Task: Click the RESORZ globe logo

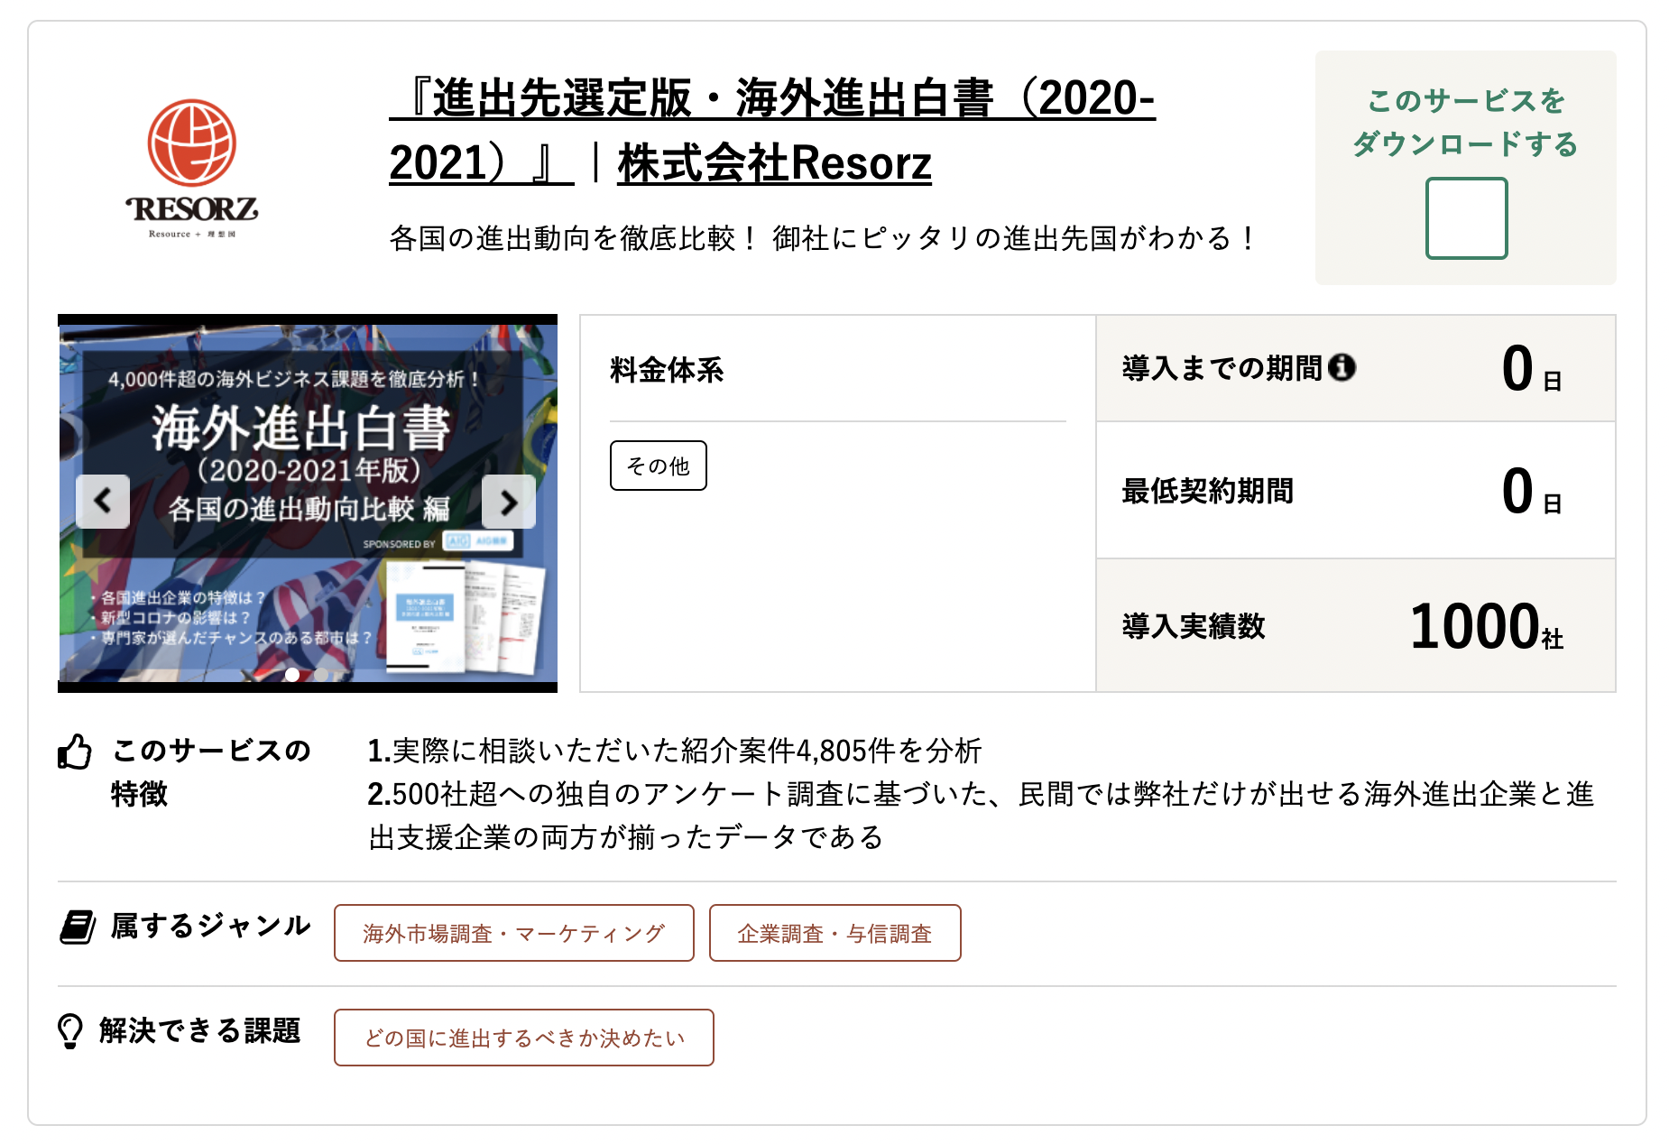Action: (191, 168)
